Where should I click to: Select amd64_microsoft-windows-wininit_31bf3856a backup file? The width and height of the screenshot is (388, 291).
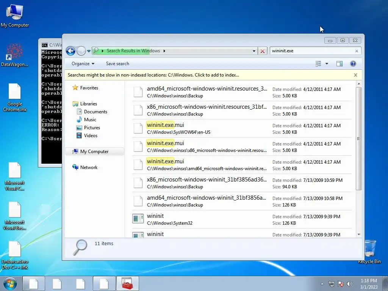point(242,201)
